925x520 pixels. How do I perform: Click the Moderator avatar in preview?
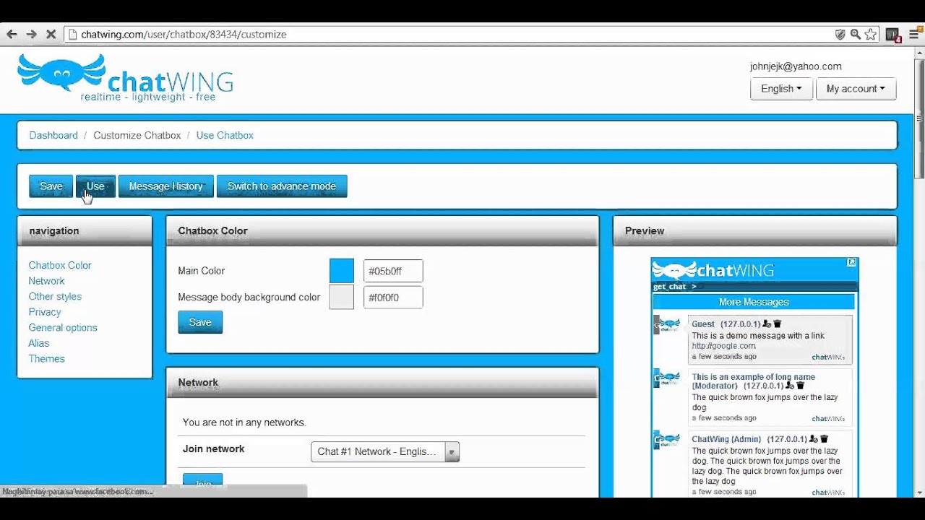click(667, 378)
